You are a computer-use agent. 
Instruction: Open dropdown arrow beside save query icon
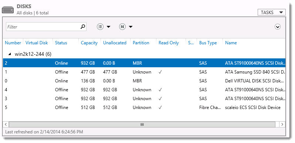[x=130, y=27]
